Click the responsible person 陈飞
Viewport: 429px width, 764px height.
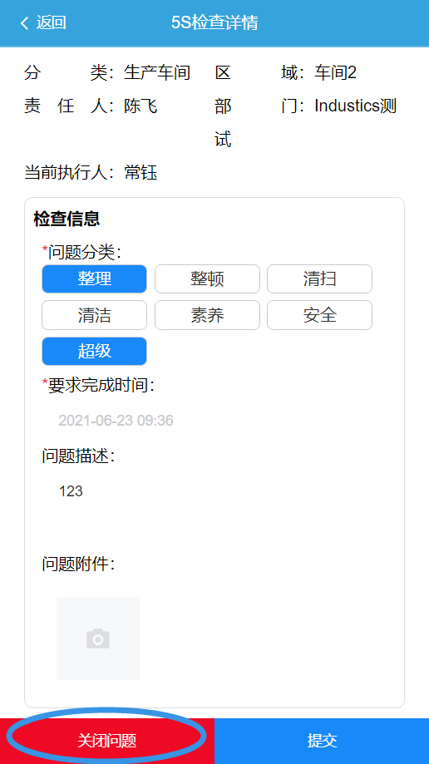(x=141, y=106)
